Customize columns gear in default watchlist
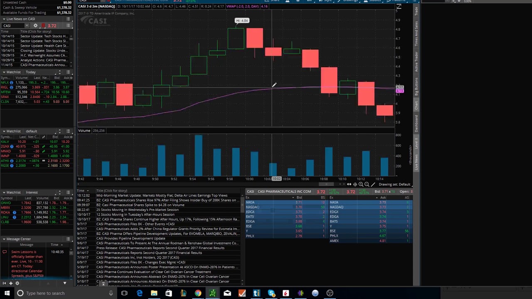Viewport: 532px width, 299px height. tap(71, 137)
